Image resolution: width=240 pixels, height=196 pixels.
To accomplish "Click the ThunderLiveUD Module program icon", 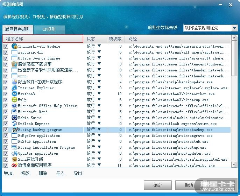I will coord(14,46).
